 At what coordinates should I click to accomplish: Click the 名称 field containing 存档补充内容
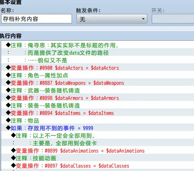(37, 19)
